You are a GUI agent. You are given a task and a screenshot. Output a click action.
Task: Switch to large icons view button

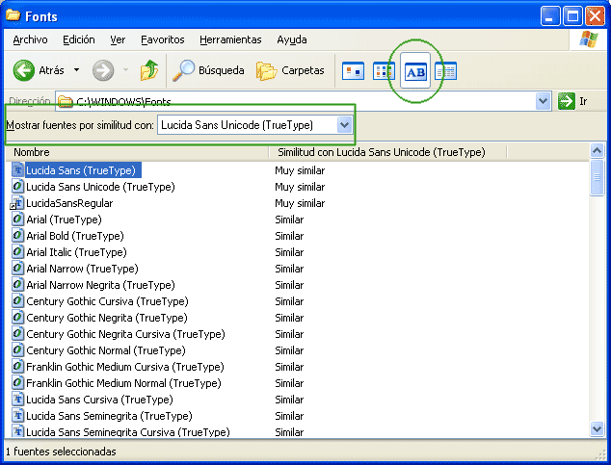click(x=353, y=71)
